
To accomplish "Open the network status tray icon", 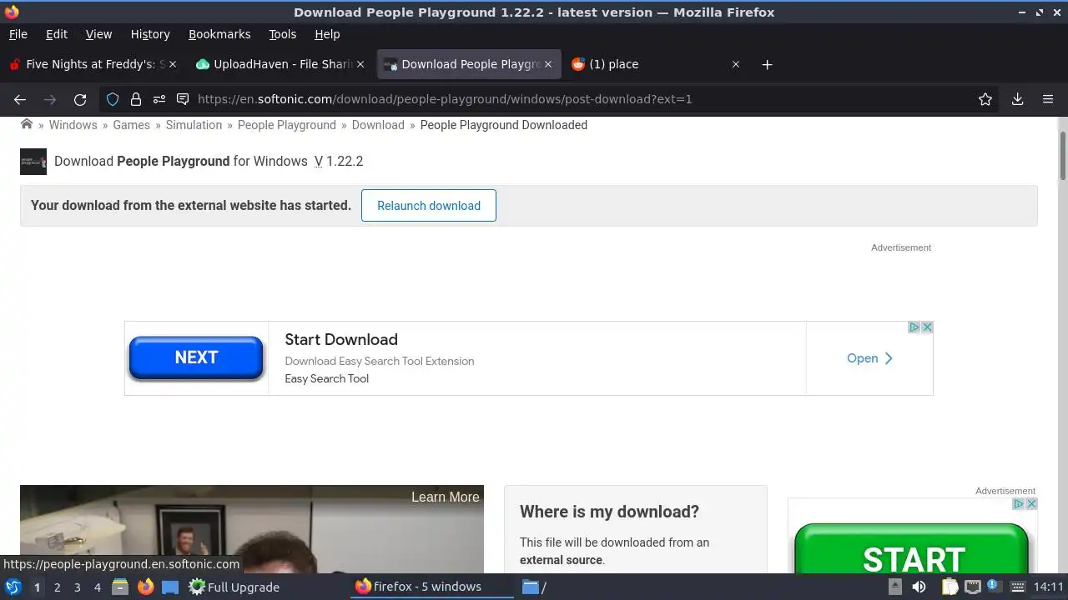I will [x=972, y=587].
